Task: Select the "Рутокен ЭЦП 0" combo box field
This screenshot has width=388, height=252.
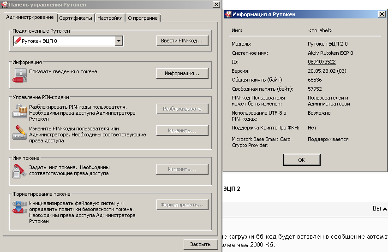Action: (65, 41)
